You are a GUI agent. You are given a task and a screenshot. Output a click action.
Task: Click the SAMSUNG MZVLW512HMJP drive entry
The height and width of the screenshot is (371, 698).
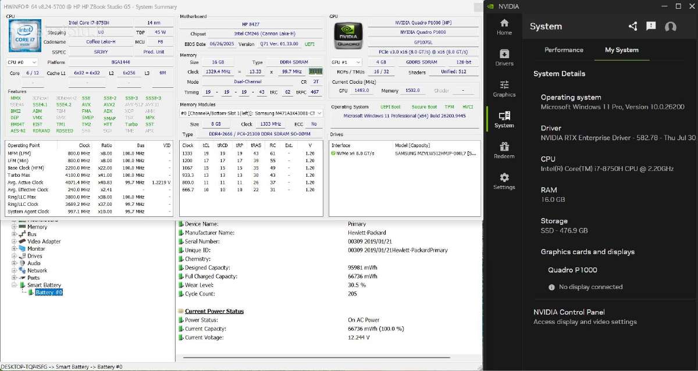coord(435,153)
